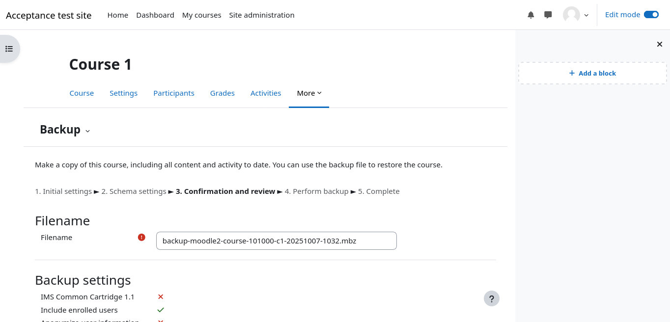Click the green check beside Include enrolled users
The height and width of the screenshot is (322, 670).
coord(161,310)
